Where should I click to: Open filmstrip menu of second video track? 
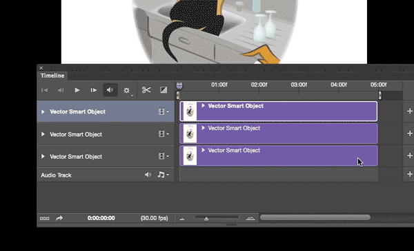click(x=164, y=134)
